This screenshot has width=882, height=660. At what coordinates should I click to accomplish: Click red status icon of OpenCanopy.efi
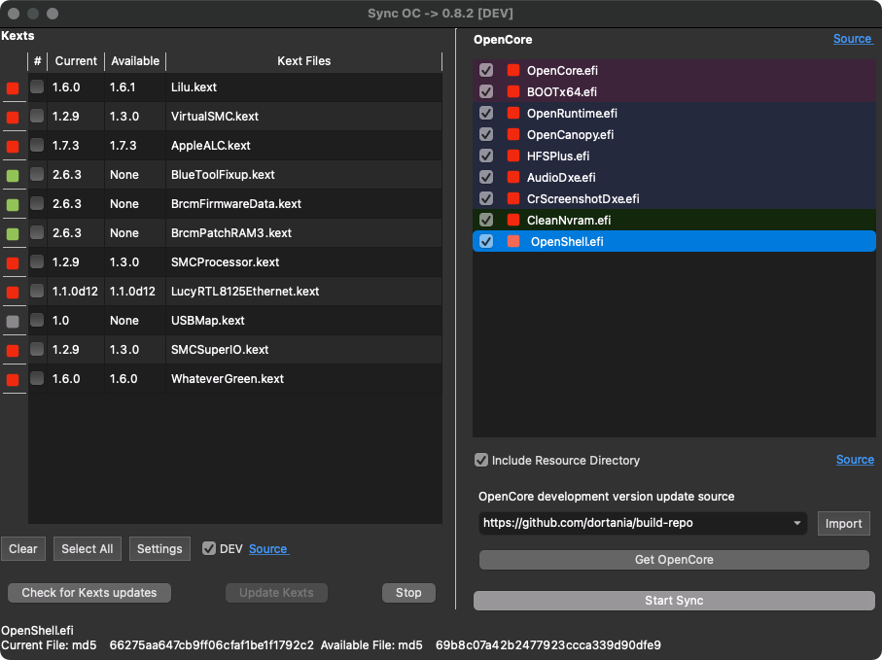click(513, 134)
